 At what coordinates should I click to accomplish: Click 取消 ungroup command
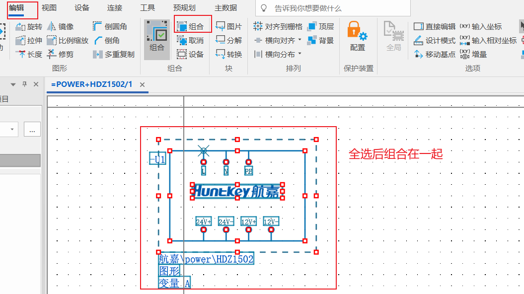click(191, 41)
